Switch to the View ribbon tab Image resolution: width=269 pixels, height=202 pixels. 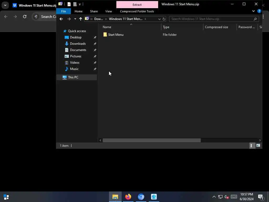tap(108, 11)
